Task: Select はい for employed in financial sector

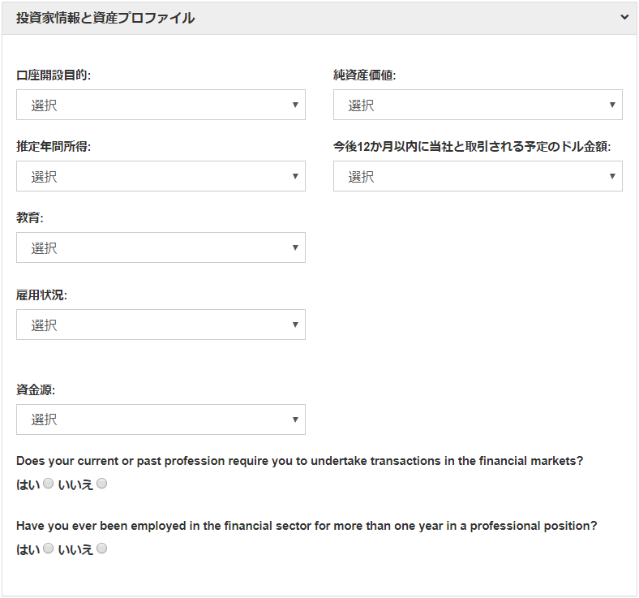Action: (x=48, y=549)
